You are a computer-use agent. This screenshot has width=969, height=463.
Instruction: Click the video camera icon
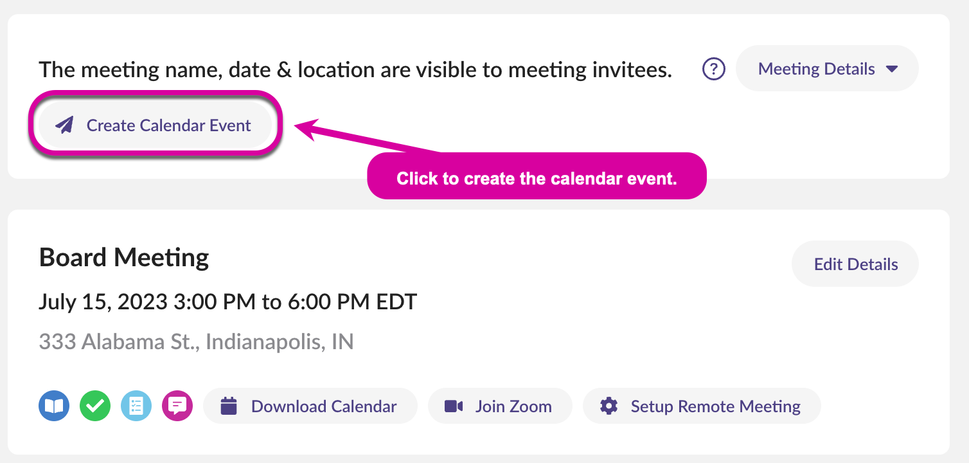(454, 406)
